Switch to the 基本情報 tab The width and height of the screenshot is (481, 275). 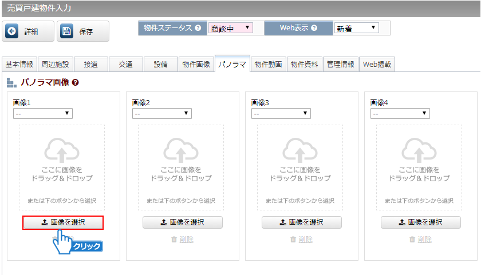(19, 65)
